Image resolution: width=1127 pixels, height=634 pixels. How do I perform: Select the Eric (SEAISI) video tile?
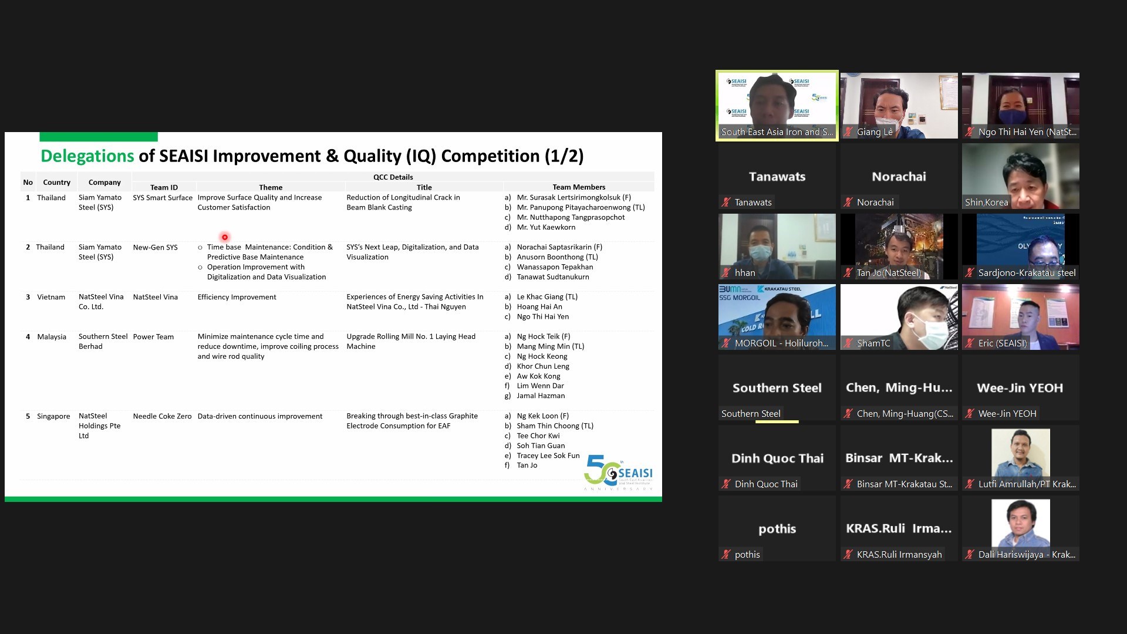[1021, 317]
